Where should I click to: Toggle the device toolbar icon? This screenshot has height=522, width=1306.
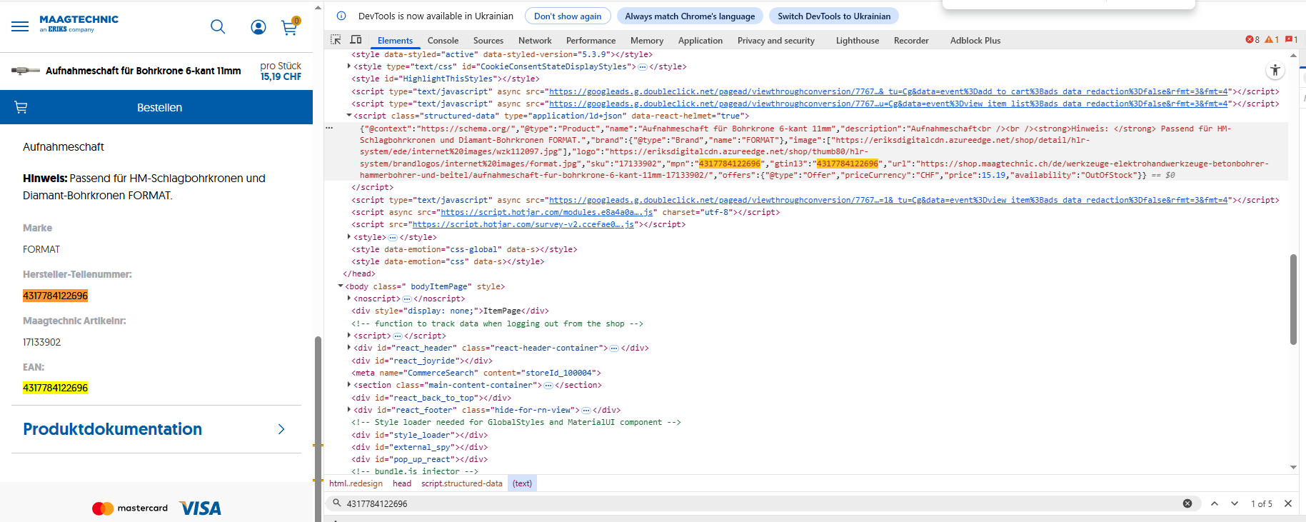356,40
